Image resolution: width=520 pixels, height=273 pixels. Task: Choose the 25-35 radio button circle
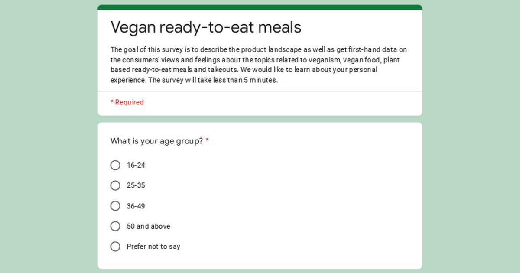coord(115,185)
